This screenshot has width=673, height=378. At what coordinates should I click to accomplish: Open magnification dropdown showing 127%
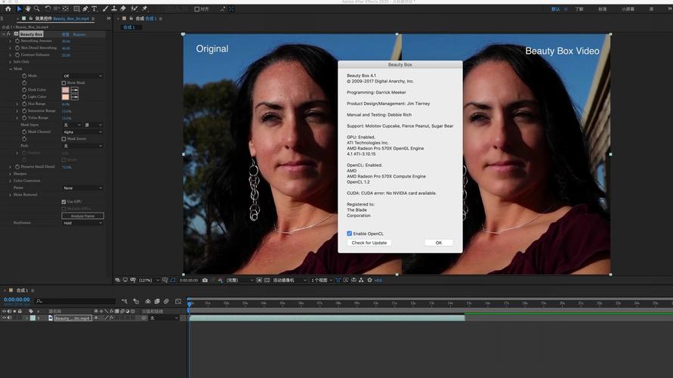point(149,280)
